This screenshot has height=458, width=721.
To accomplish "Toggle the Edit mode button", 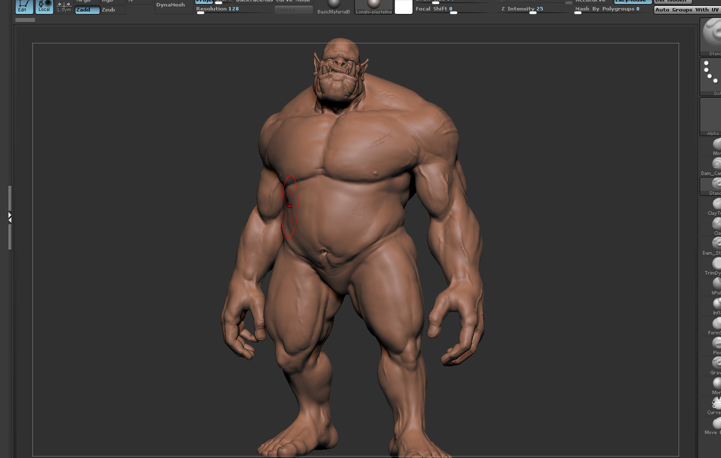I will tap(24, 6).
